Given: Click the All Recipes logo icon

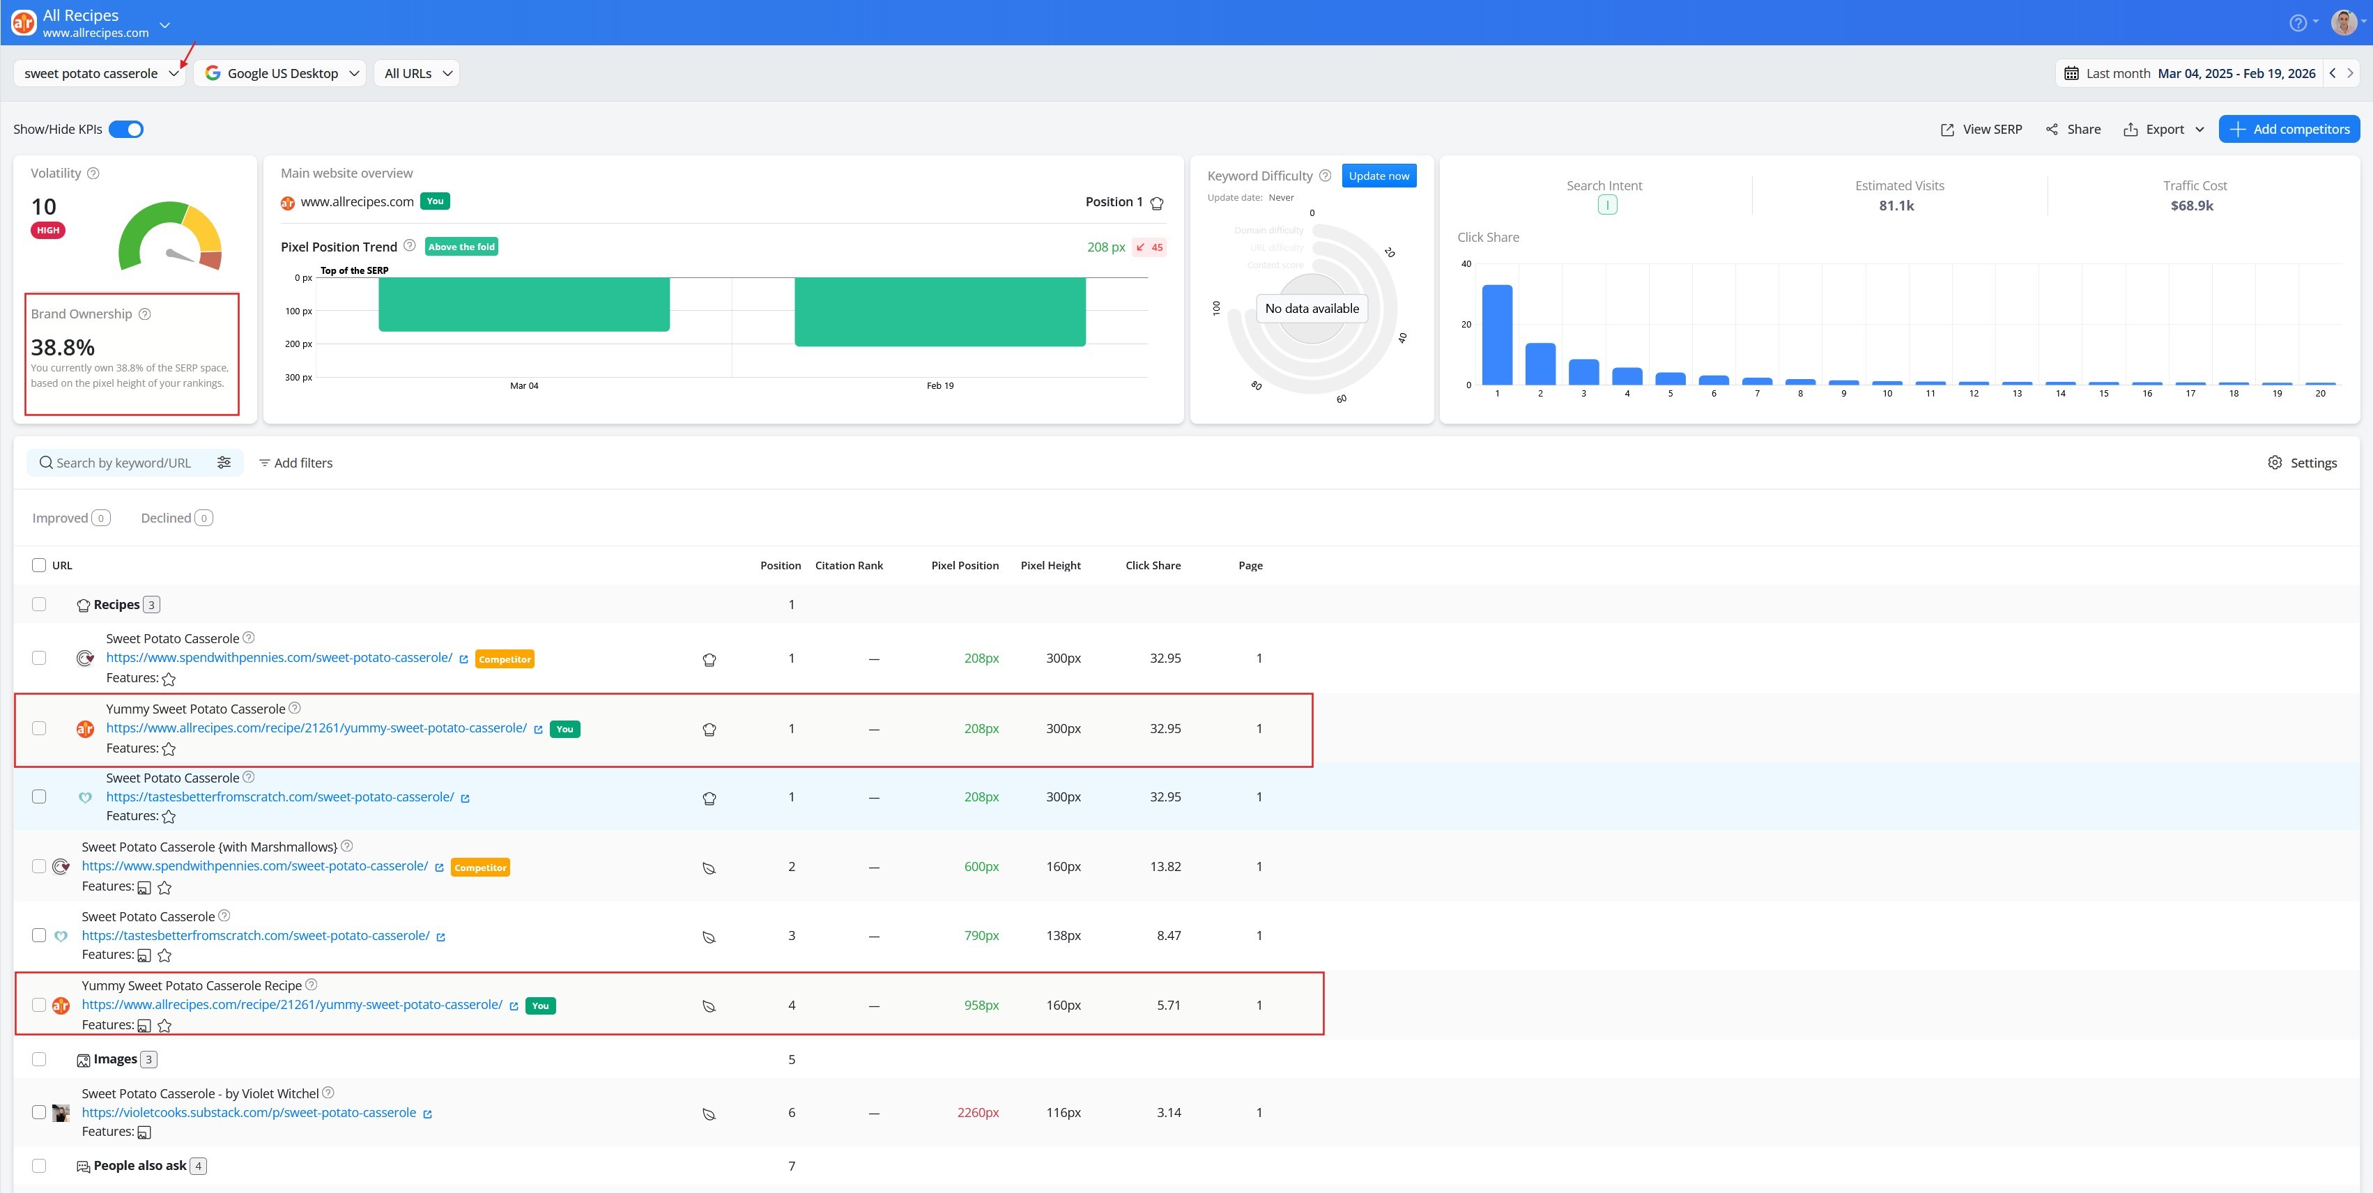Looking at the screenshot, I should coord(23,23).
